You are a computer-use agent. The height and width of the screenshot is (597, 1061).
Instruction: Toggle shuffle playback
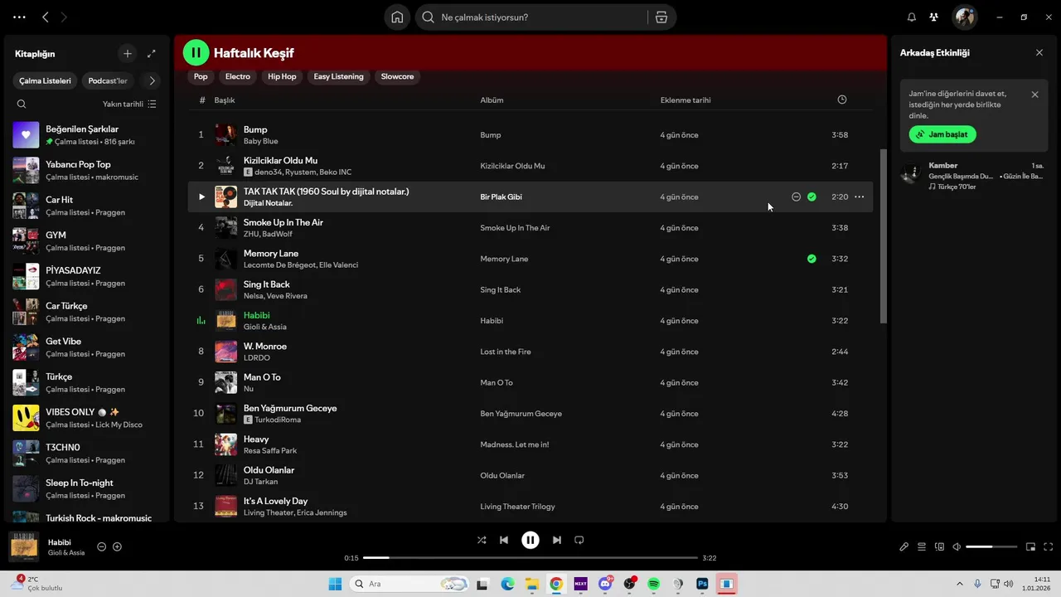[x=482, y=540]
